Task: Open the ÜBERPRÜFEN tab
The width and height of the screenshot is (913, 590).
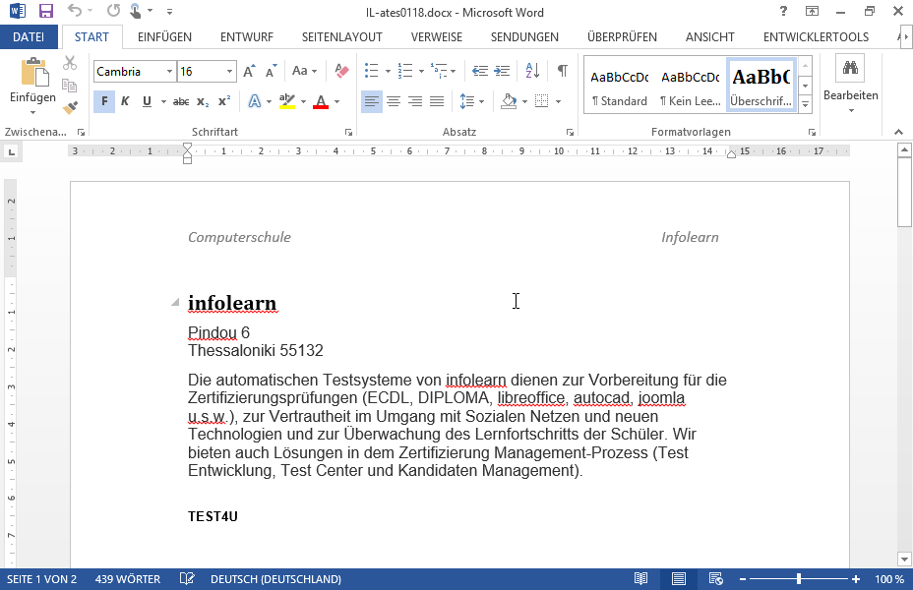Action: coord(622,37)
